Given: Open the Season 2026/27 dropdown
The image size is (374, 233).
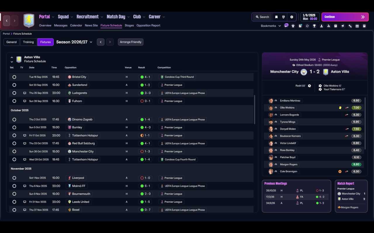Looking at the screenshot, I should 74,42.
